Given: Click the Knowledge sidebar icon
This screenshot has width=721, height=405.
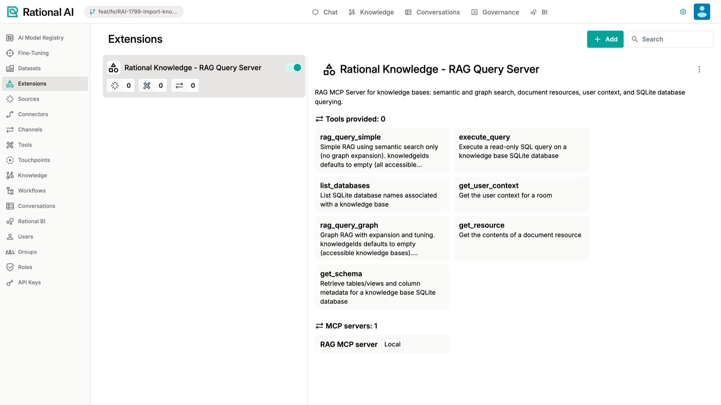Looking at the screenshot, I should click(x=10, y=175).
